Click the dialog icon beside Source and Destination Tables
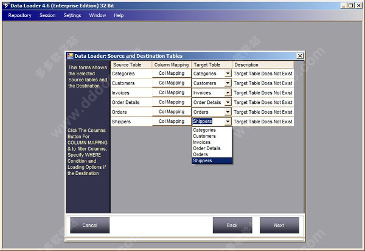This screenshot has height=251, width=365. click(x=70, y=56)
